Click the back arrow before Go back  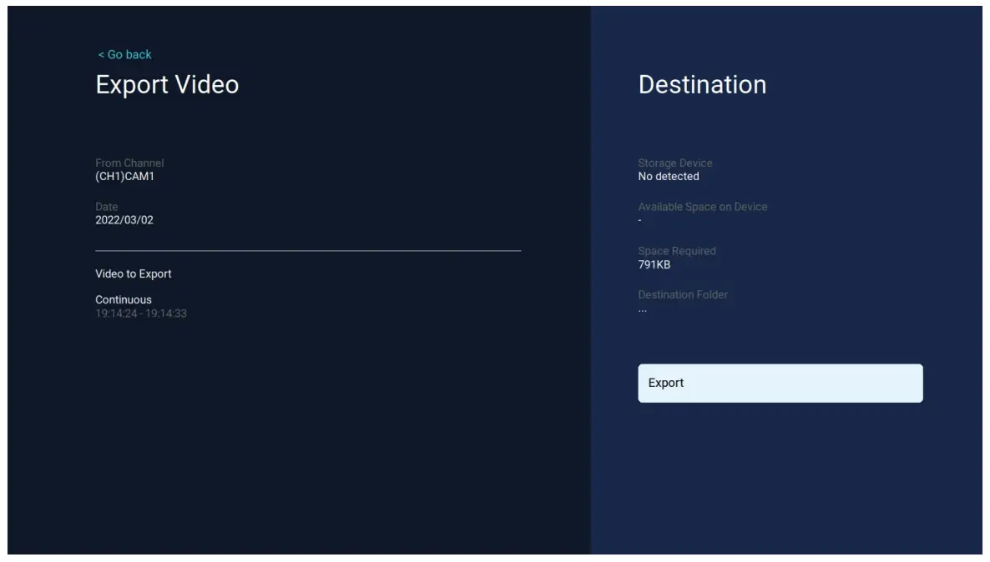100,54
